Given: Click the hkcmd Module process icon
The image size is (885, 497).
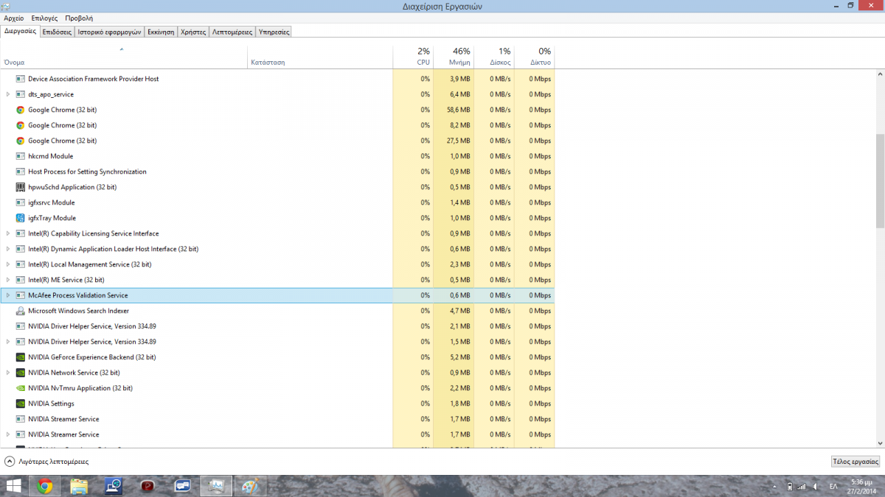Looking at the screenshot, I should (x=21, y=156).
